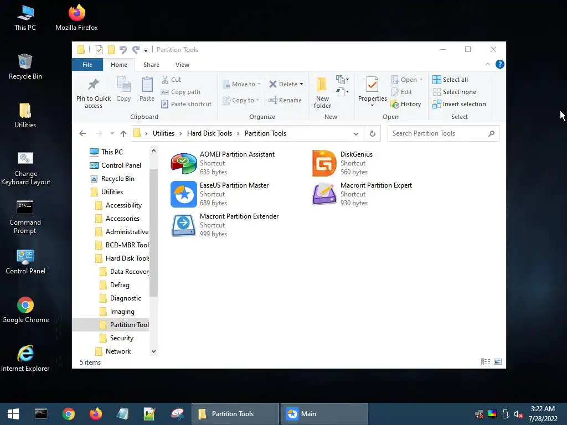Switch to details view layout icon
The width and height of the screenshot is (567, 425).
(x=486, y=362)
